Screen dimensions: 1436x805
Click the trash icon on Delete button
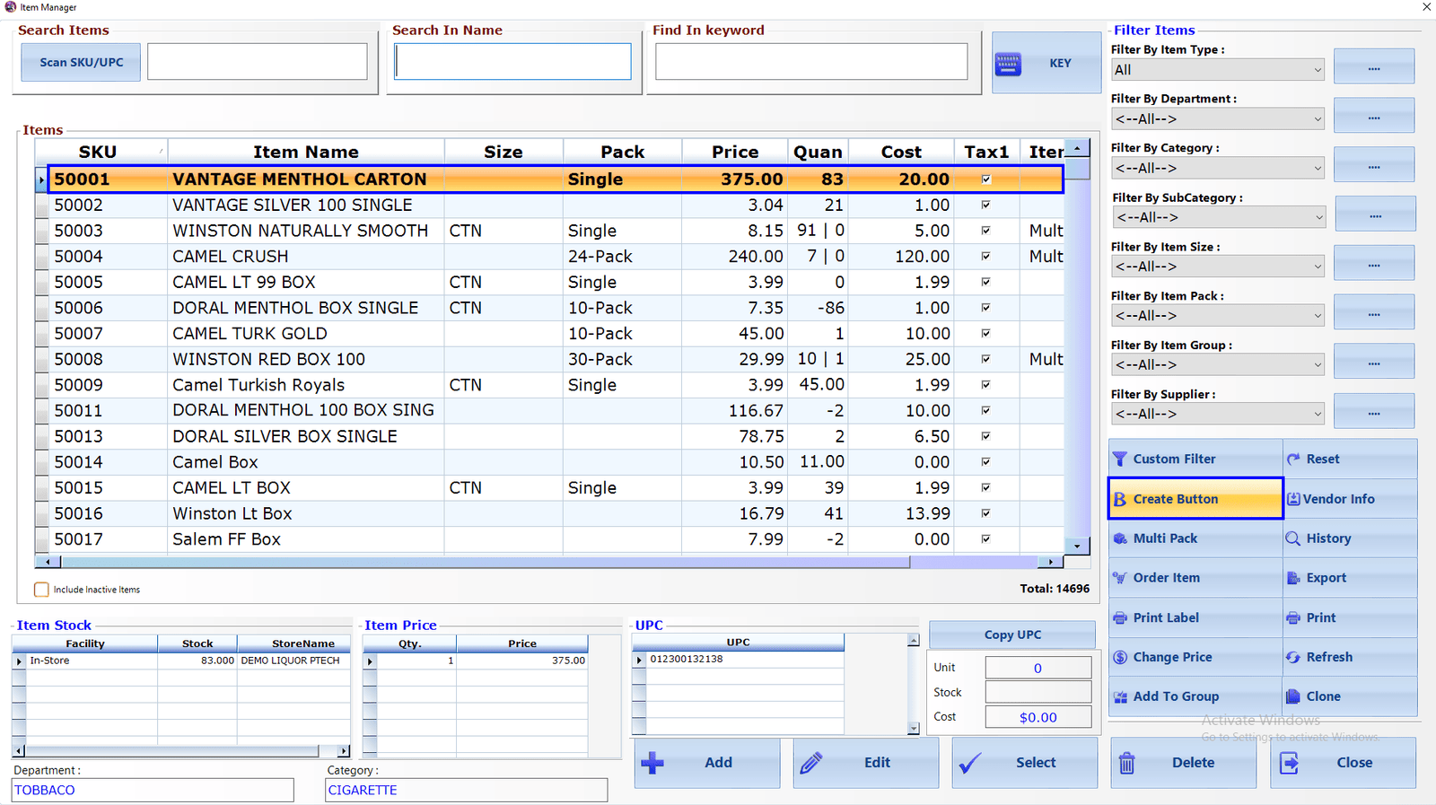1127,763
